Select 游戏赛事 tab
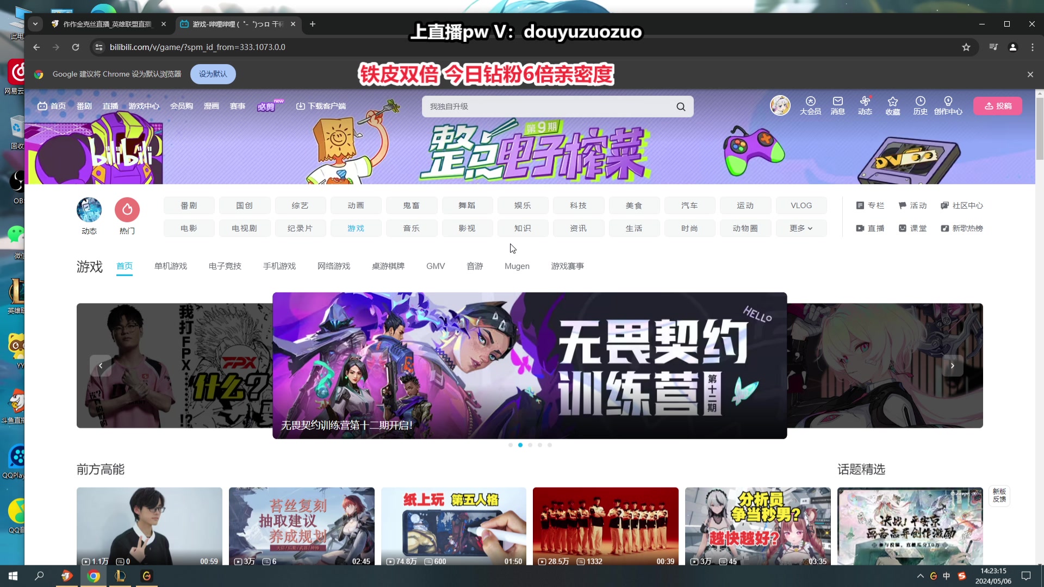Viewport: 1044px width, 587px height. point(568,266)
